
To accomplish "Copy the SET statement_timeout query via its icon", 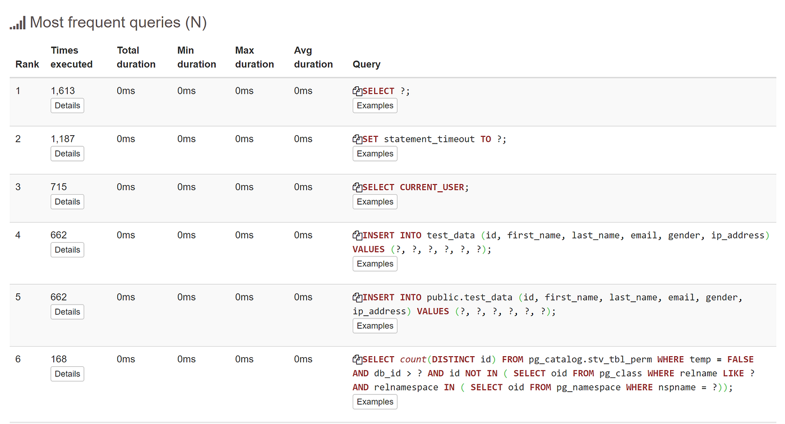I will coord(357,139).
